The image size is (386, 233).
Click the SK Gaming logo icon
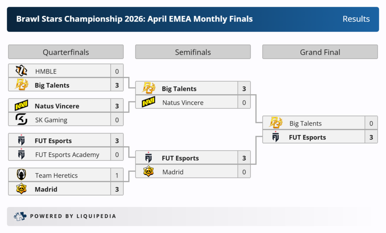[21, 120]
